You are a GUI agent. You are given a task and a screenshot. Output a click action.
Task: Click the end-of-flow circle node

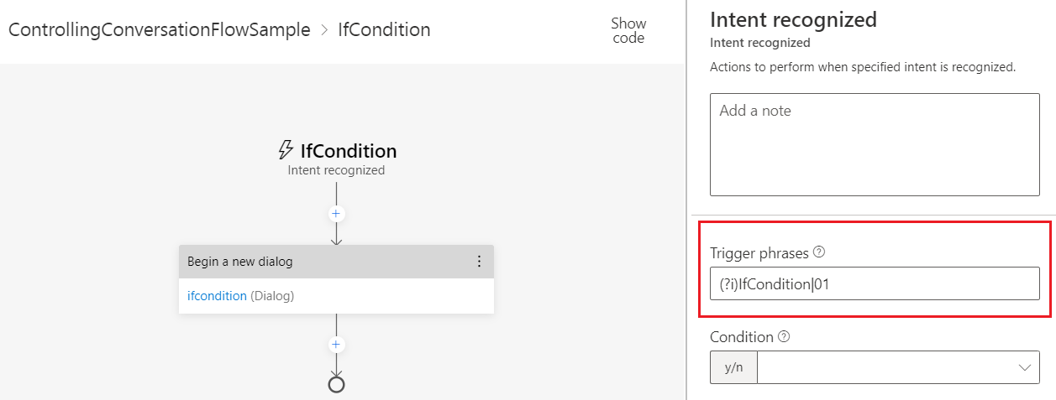pyautogui.click(x=336, y=384)
